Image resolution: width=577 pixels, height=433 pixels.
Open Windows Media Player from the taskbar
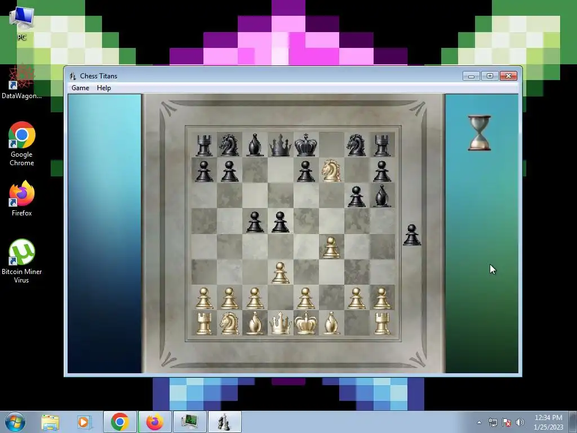[x=83, y=422]
